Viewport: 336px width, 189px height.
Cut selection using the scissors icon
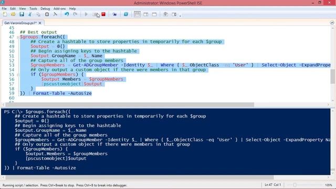point(30,14)
